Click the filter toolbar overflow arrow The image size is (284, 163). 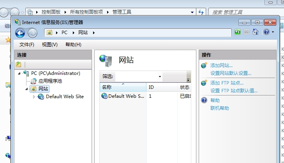189,80
